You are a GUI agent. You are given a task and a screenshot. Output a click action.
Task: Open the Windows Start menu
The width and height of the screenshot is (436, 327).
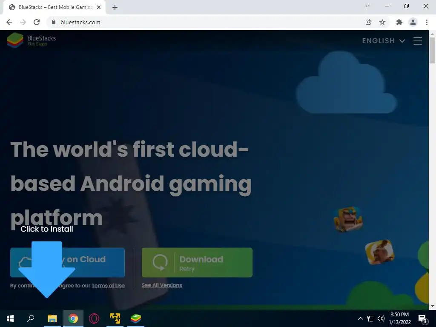coord(10,318)
